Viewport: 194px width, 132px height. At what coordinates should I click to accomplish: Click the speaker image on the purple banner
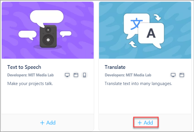pos(48,36)
